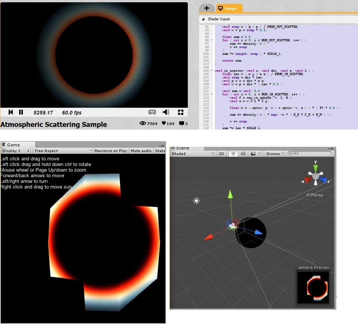Viewport: 358px width, 327px height.
Task: Mute the shader player volume
Action: coord(166,112)
